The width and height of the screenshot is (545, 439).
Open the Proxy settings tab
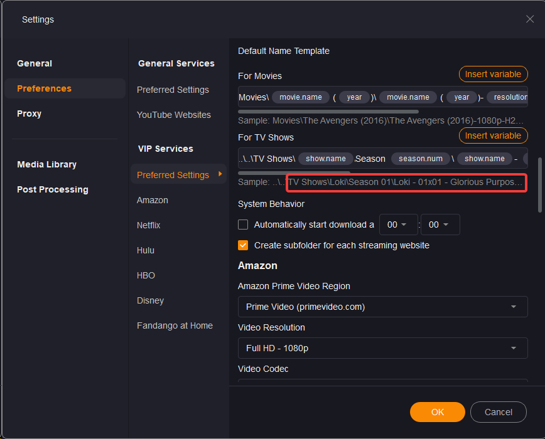(x=30, y=114)
